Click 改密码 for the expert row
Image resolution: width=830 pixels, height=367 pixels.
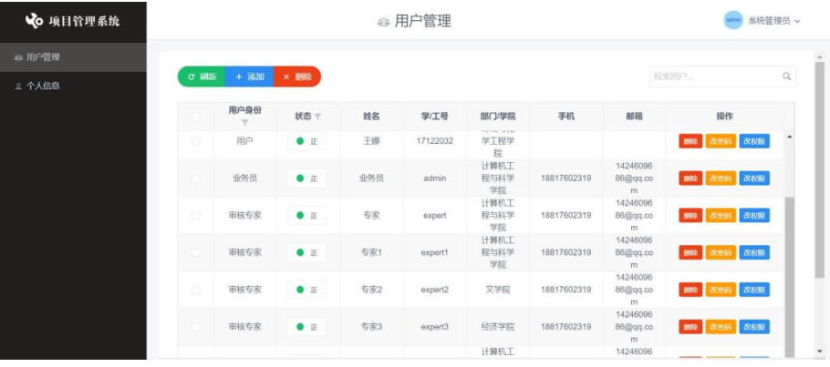pyautogui.click(x=721, y=215)
